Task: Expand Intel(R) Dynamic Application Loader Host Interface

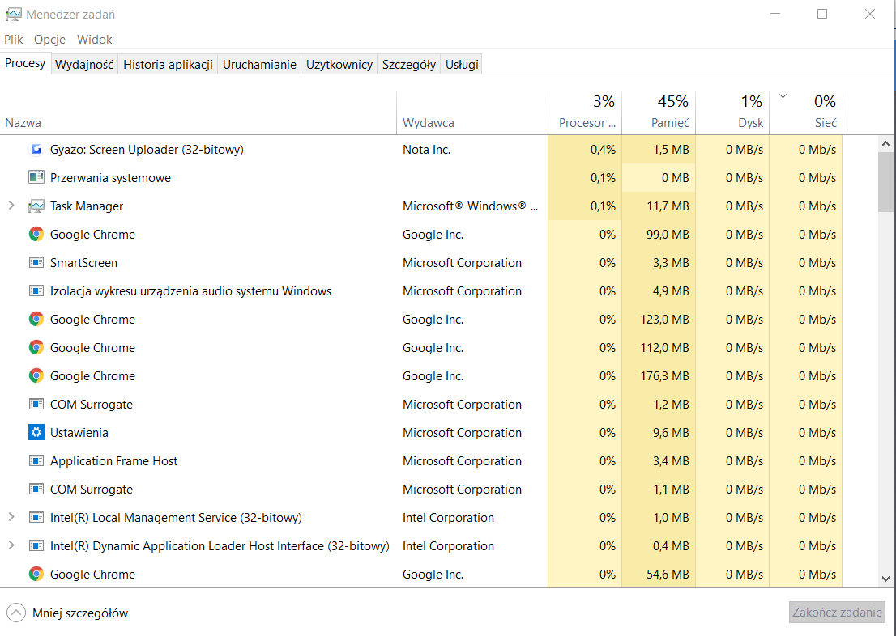Action: pos(11,545)
